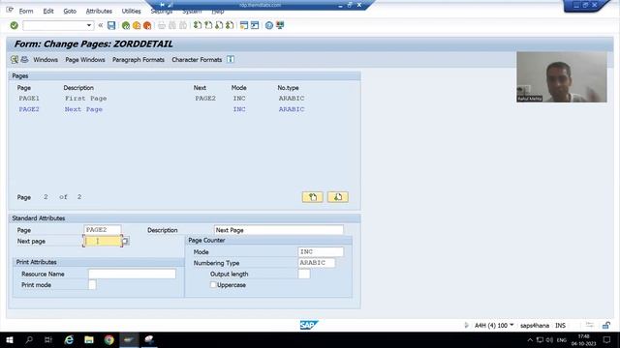The image size is (620, 348).
Task: Click the Last Page navigation icon
Action: coord(230,26)
